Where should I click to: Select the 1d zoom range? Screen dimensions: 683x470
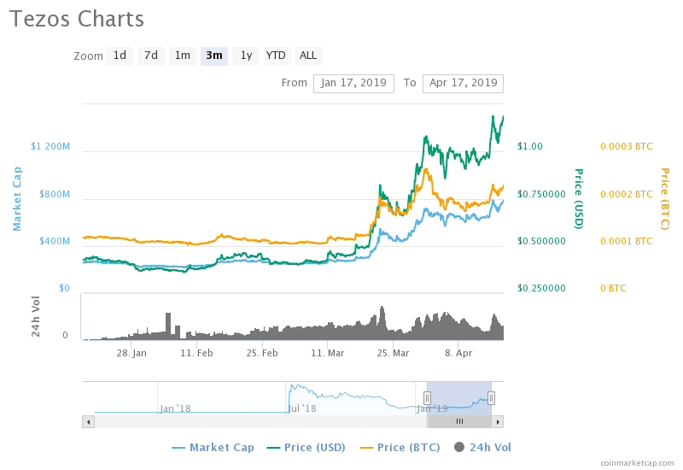pyautogui.click(x=120, y=56)
